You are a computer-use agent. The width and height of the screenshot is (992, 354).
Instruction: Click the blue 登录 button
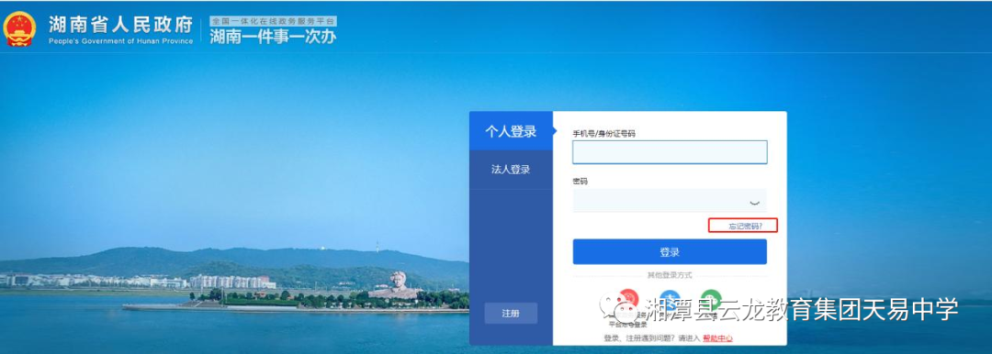coord(670,251)
